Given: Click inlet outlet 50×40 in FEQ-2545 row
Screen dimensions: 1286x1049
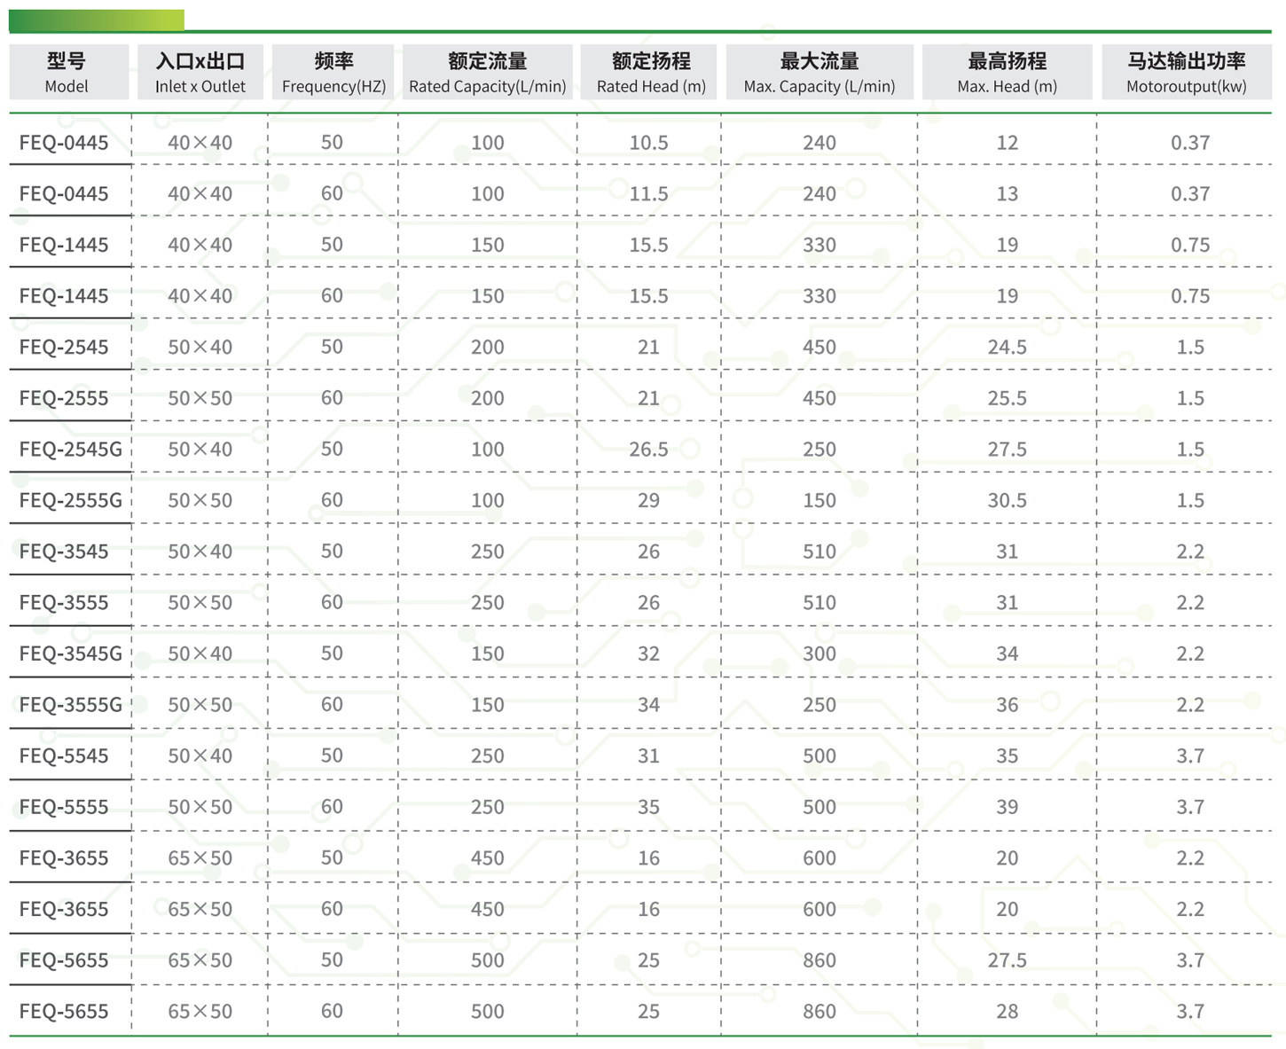Looking at the screenshot, I should (x=200, y=348).
